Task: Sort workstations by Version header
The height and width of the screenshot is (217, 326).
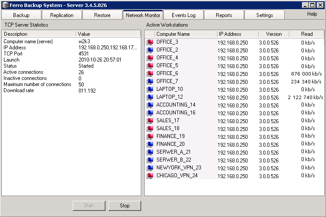Action: tap(274, 34)
